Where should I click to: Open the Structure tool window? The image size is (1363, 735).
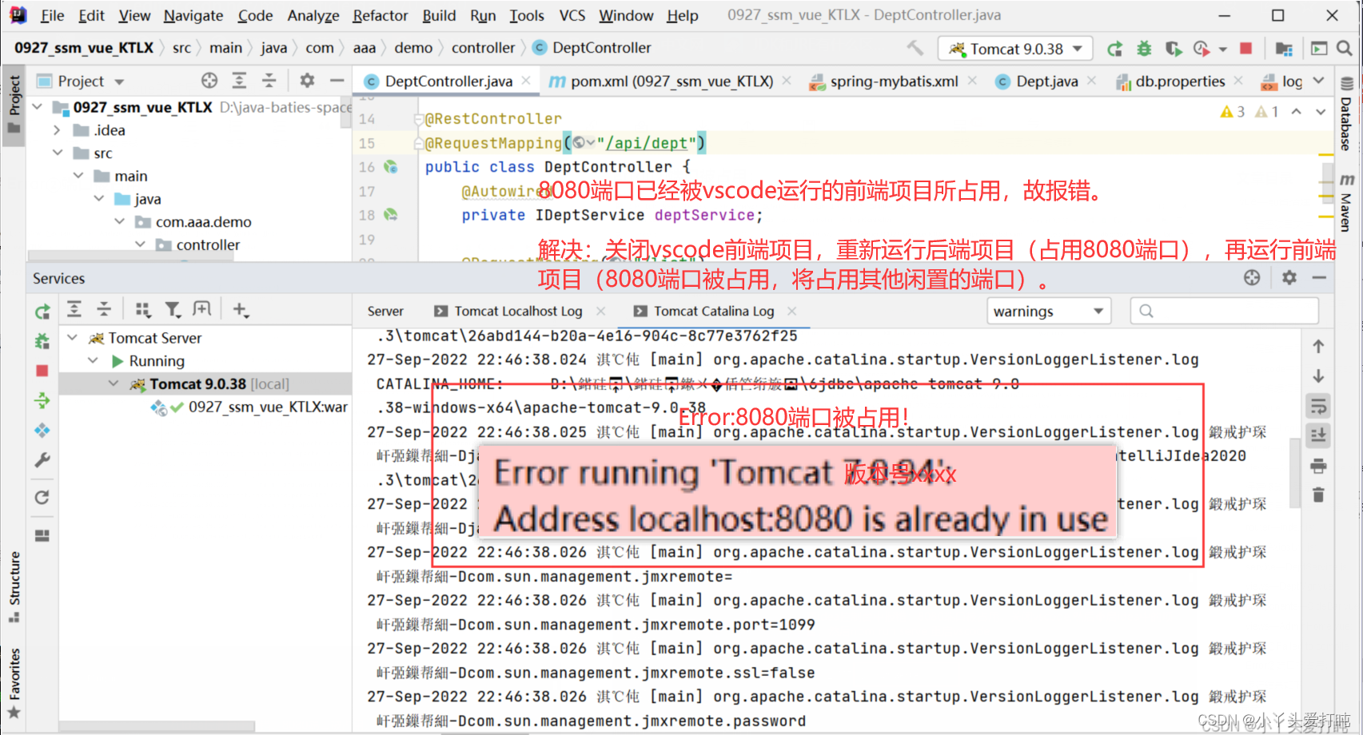click(14, 587)
